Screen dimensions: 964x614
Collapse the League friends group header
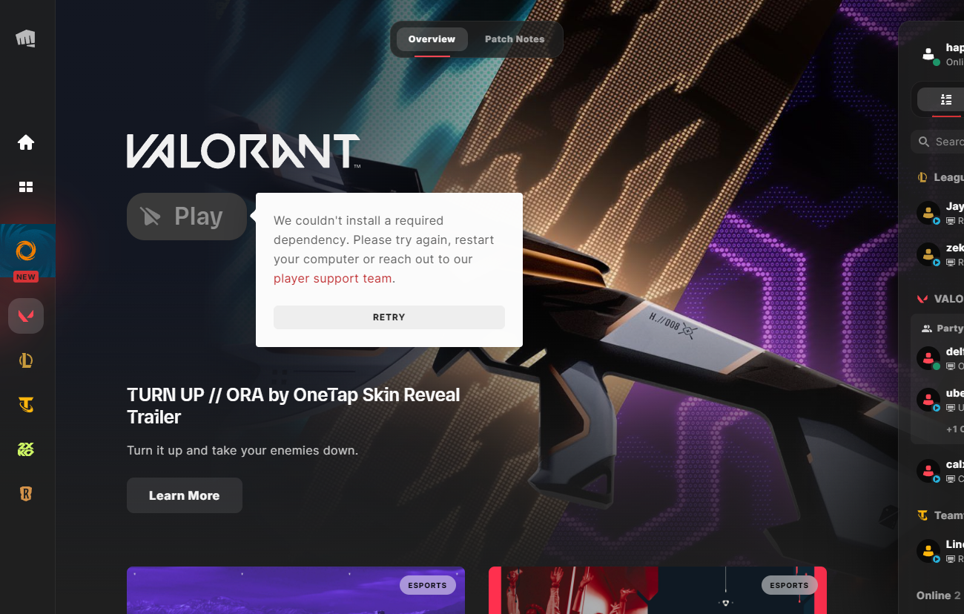(940, 177)
